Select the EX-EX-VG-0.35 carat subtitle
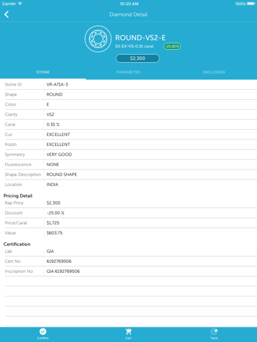 coord(134,46)
